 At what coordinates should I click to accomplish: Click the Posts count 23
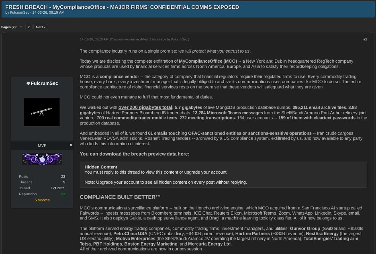[63, 176]
